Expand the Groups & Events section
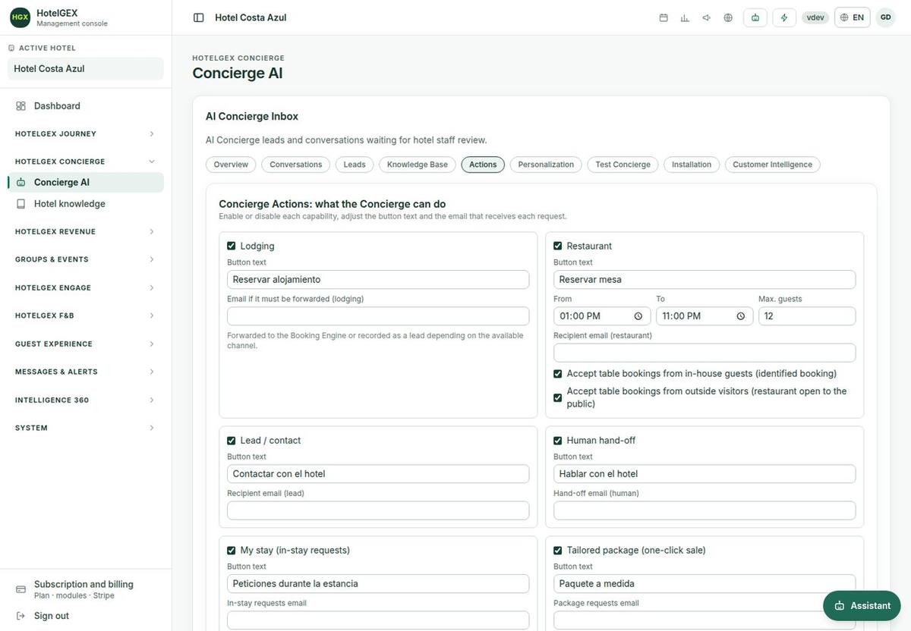The height and width of the screenshot is (631, 911). pos(85,259)
